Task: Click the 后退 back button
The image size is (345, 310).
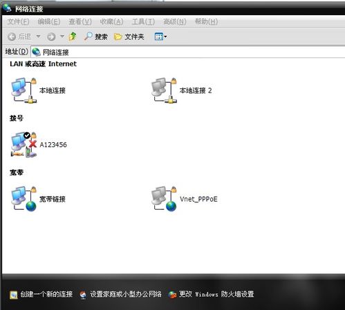Action: click(19, 37)
